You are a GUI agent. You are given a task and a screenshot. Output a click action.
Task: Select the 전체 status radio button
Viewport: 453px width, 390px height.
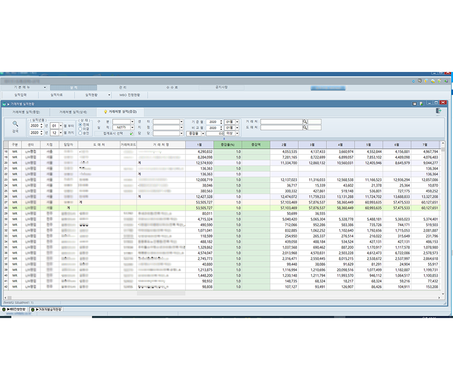(x=80, y=125)
